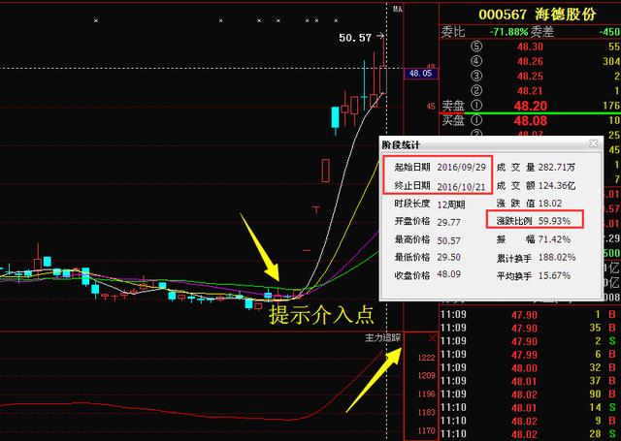621x441 pixels.
Task: Select the 起始日期 field 2016/09/29
Action: pos(461,168)
